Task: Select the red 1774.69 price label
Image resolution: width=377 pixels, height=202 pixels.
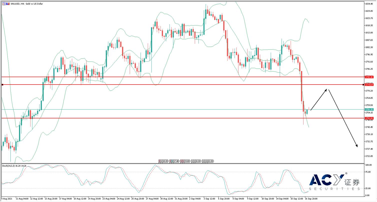Action: pos(369,85)
